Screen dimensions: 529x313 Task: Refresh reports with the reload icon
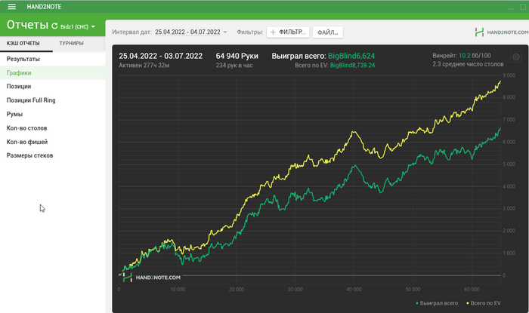click(x=54, y=26)
